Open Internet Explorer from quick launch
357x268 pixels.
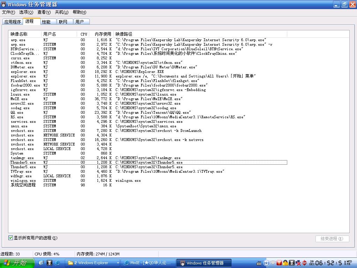[x=58, y=263]
